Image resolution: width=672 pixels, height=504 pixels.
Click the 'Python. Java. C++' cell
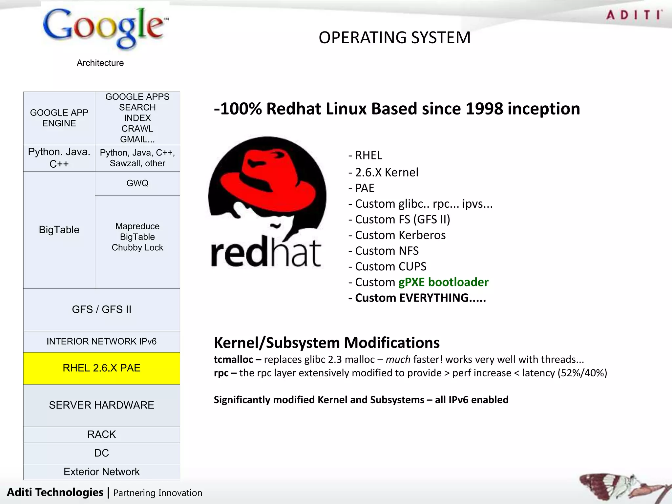coord(59,158)
